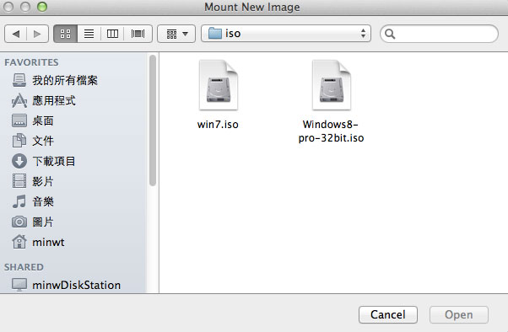
Task: Click the sidebar scrollbar
Action: [153, 120]
